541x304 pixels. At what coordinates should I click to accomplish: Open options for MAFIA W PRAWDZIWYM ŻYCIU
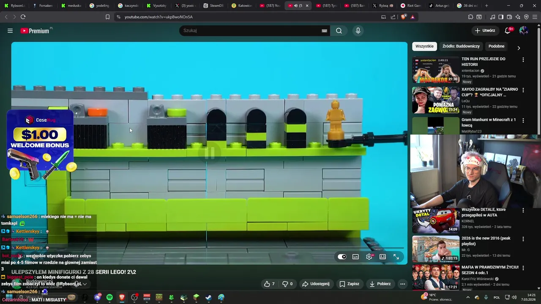(523, 267)
